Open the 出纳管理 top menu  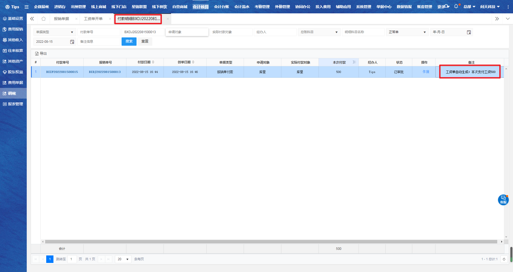(x=78, y=7)
